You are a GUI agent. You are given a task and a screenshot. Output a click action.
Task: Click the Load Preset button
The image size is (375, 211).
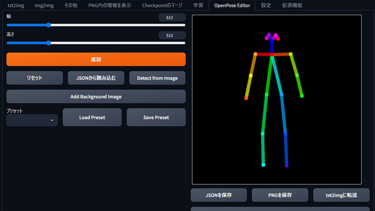(x=92, y=117)
